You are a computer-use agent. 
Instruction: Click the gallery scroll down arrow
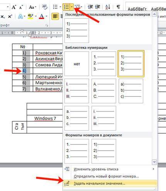154,162
